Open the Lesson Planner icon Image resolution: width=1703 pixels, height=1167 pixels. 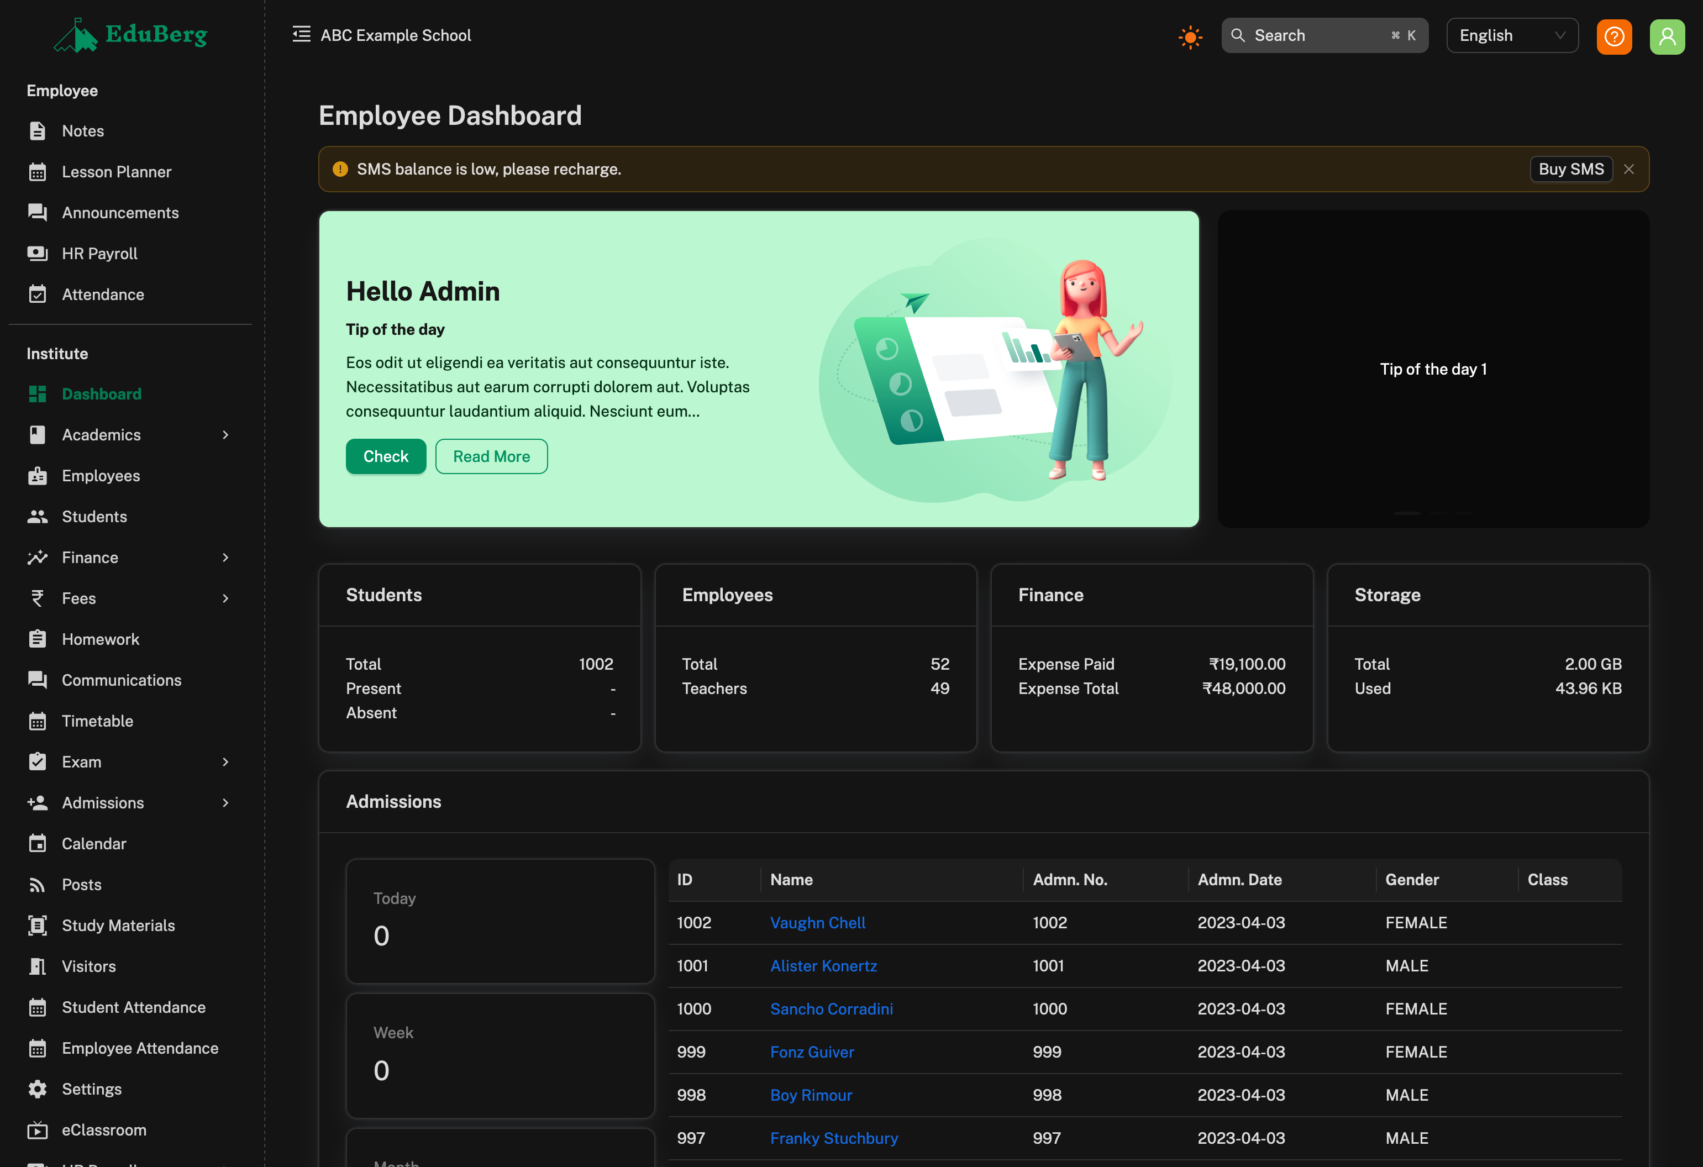pyautogui.click(x=38, y=172)
